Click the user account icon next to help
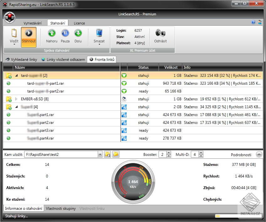This screenshot has width=266, height=222. point(260,22)
